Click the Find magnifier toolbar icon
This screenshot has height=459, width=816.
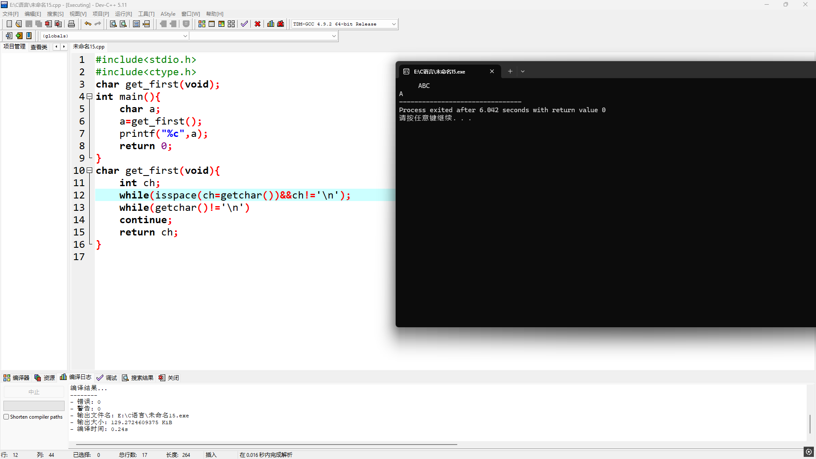coord(113,24)
